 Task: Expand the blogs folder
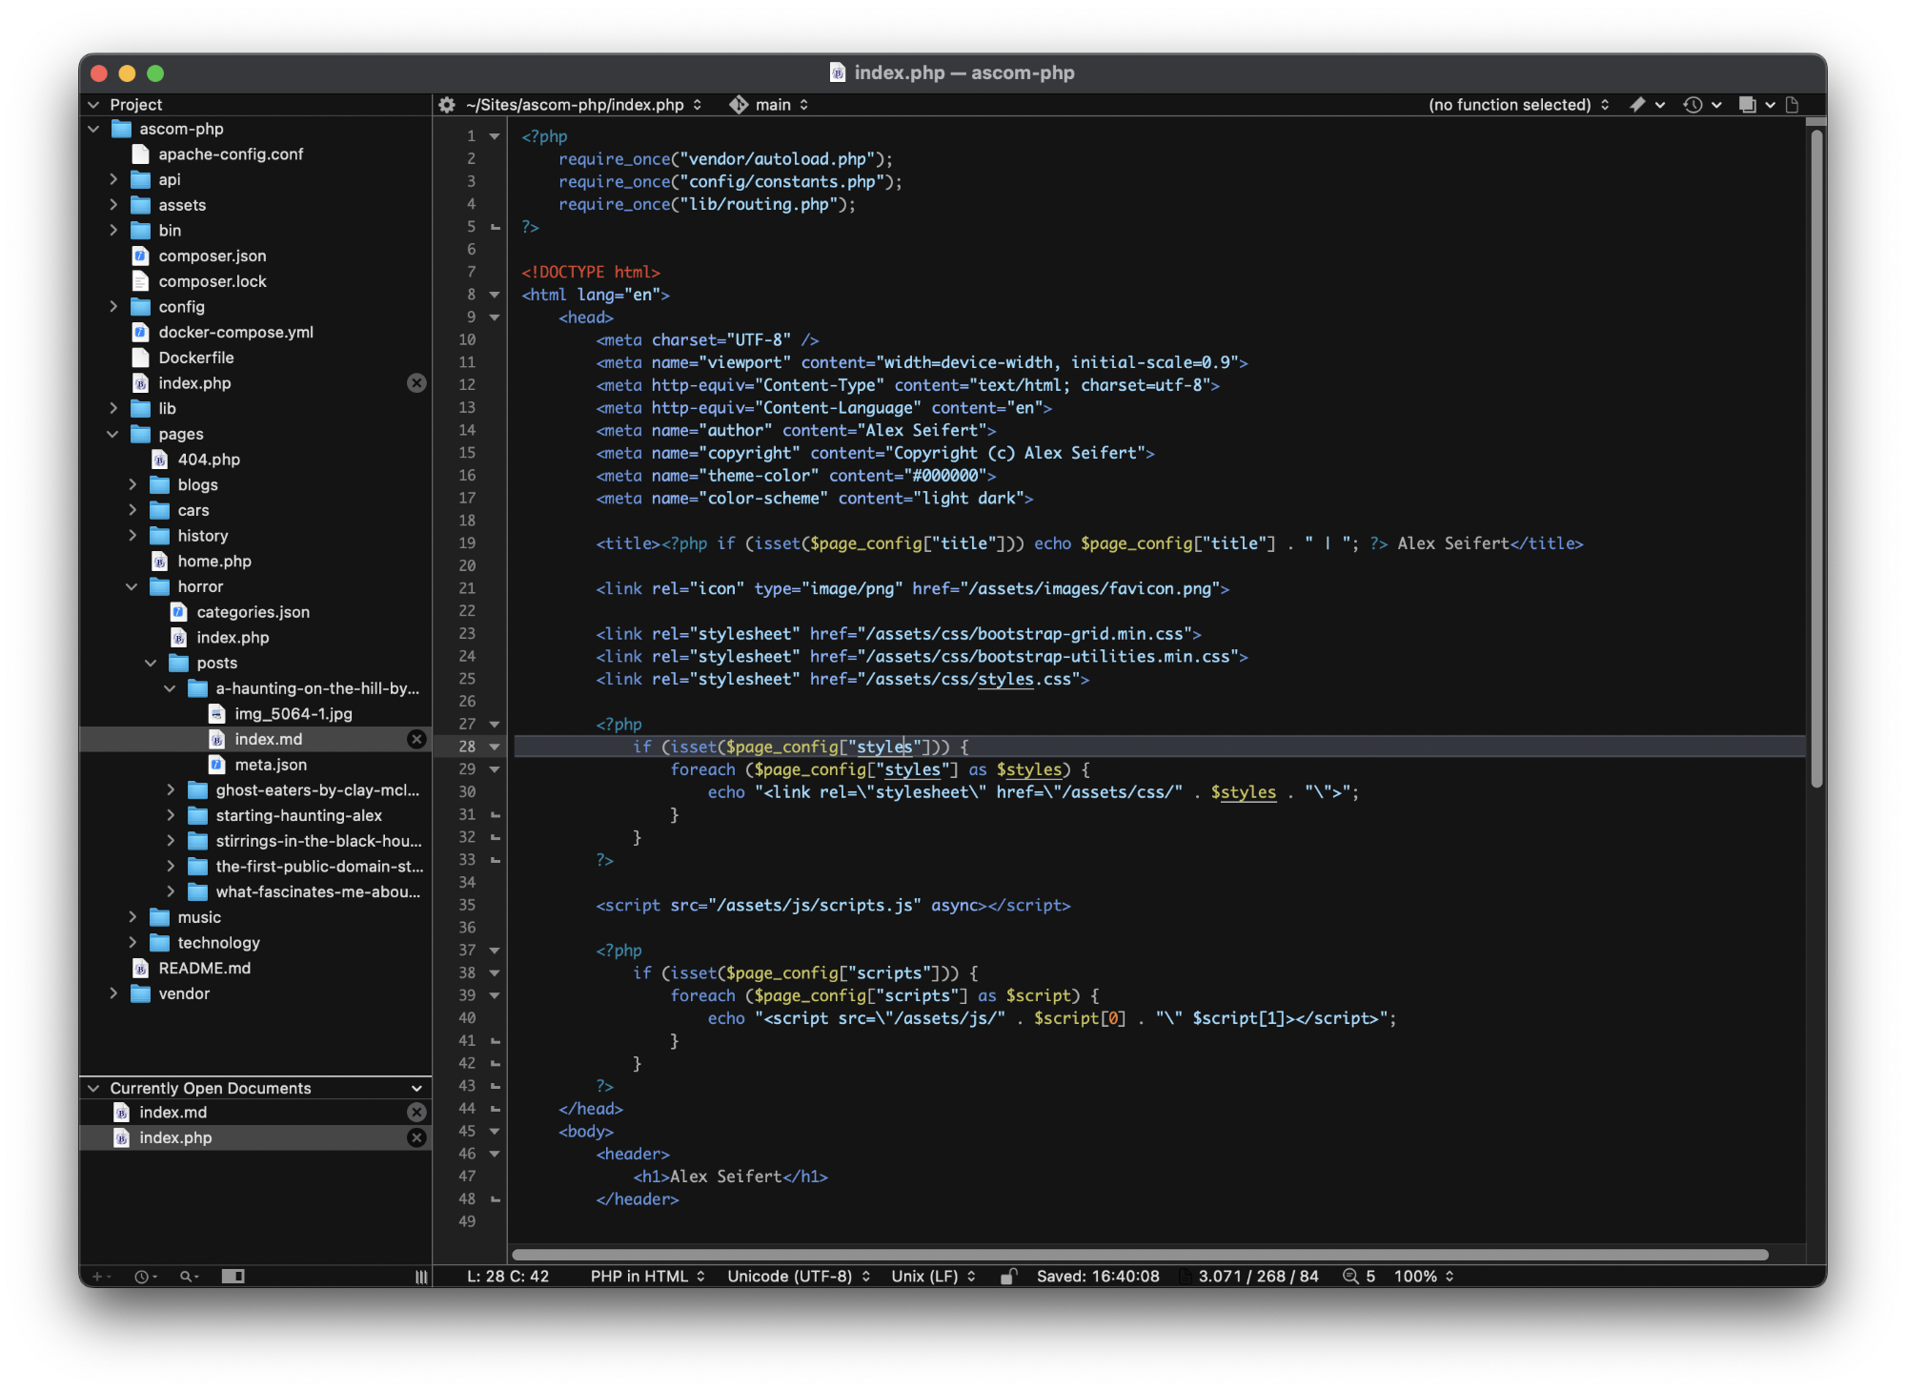(132, 484)
